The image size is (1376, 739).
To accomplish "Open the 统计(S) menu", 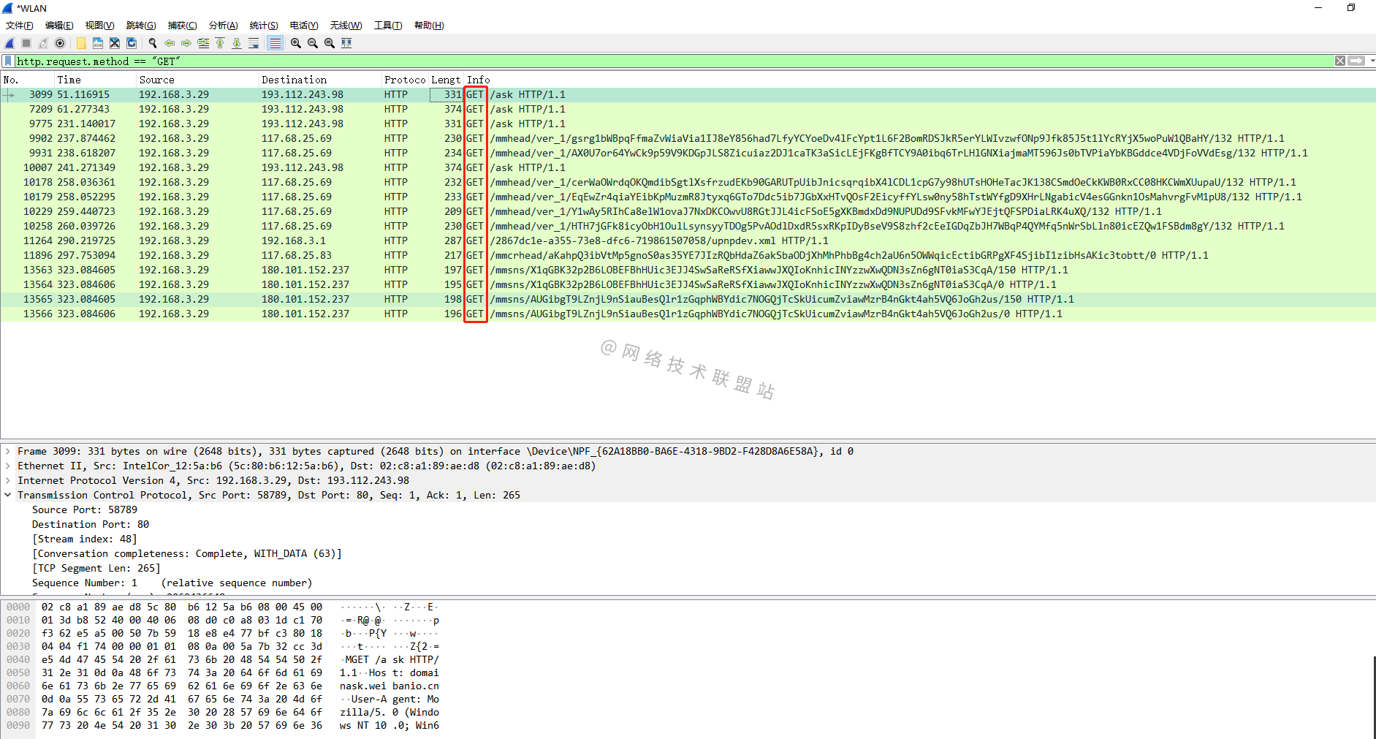I will point(264,26).
